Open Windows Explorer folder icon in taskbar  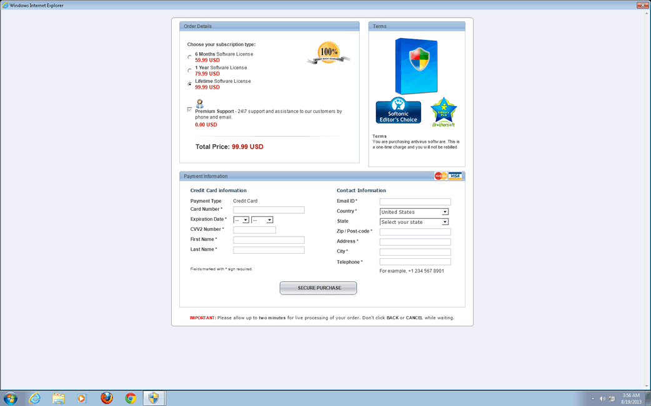tap(58, 398)
